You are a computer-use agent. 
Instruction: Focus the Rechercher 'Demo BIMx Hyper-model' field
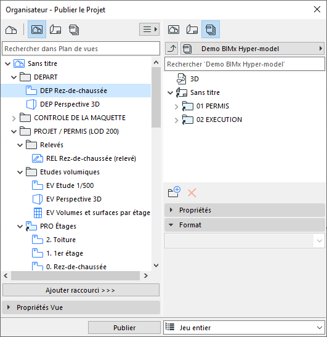pyautogui.click(x=244, y=64)
